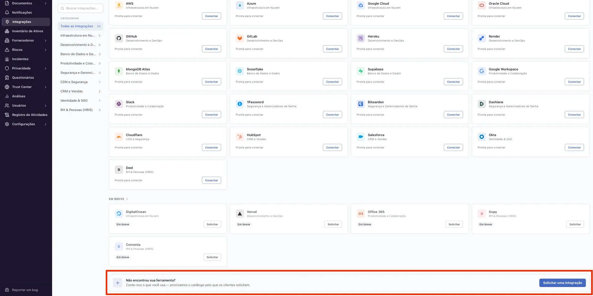Viewport: 593px width, 296px height.
Task: Open Notificações in the sidebar
Action: pos(26,13)
